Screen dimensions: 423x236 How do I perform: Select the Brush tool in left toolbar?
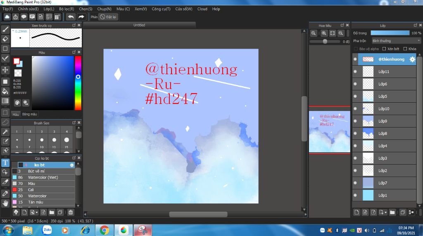click(x=5, y=29)
